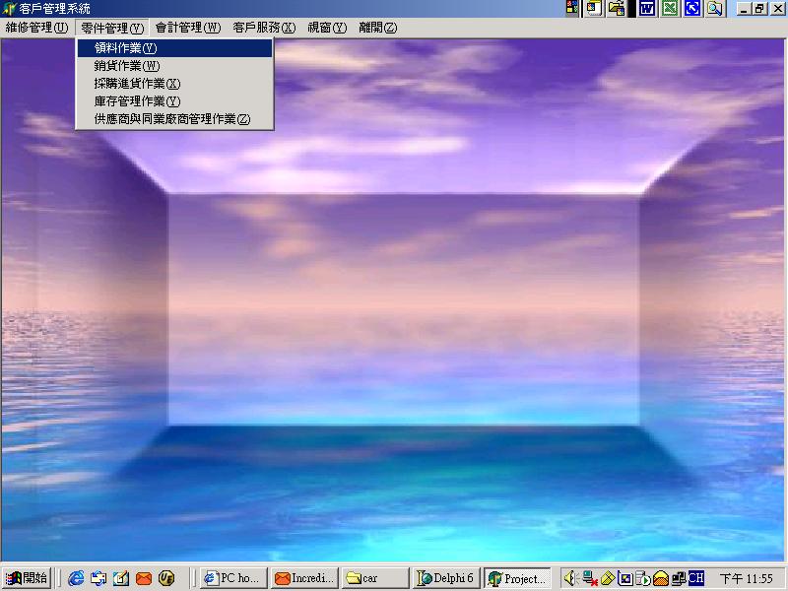Launch UltraEdit from quick launch

[166, 578]
